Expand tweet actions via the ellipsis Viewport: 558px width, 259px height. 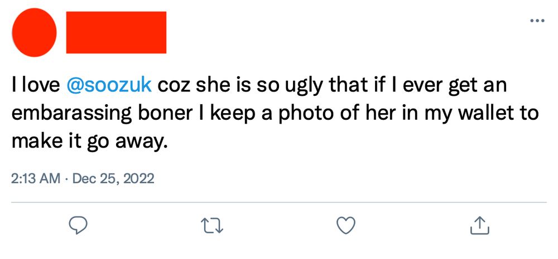coord(537,21)
